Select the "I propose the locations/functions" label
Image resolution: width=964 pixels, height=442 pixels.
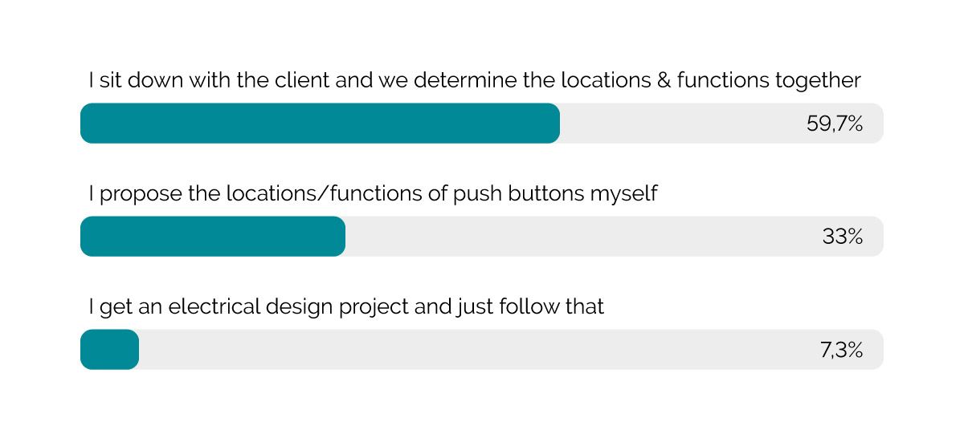coord(372,194)
